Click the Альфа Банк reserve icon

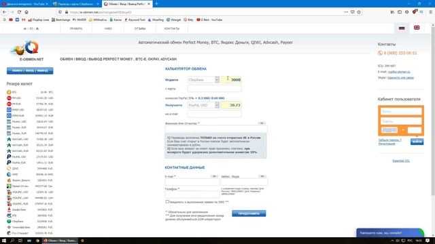click(x=9, y=209)
